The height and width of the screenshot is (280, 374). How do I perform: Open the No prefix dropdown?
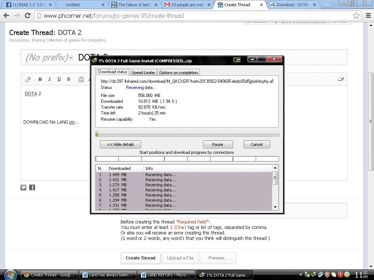pyautogui.click(x=49, y=57)
